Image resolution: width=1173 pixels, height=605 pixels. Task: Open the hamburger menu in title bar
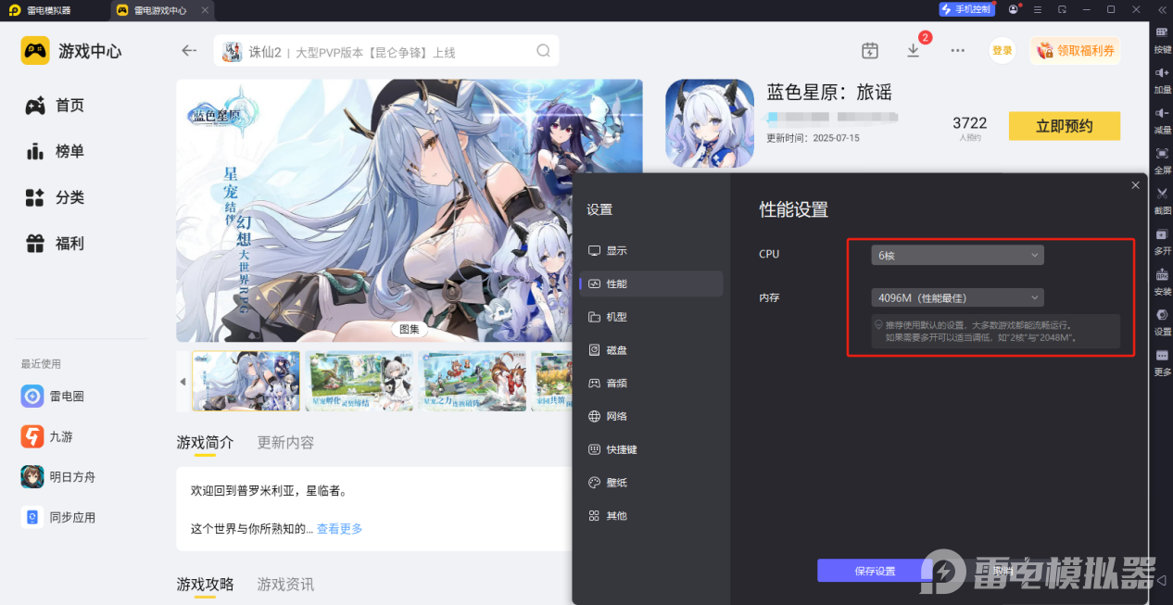click(x=1038, y=9)
